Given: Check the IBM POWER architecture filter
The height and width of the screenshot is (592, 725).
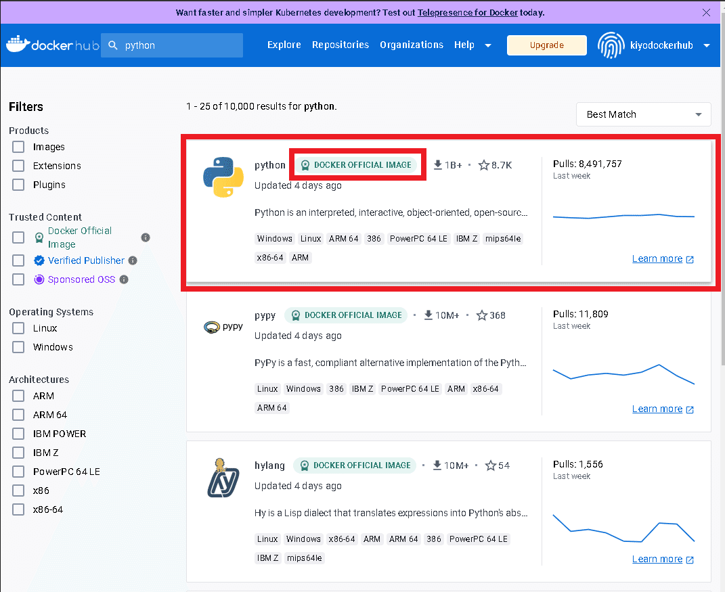Looking at the screenshot, I should point(18,434).
